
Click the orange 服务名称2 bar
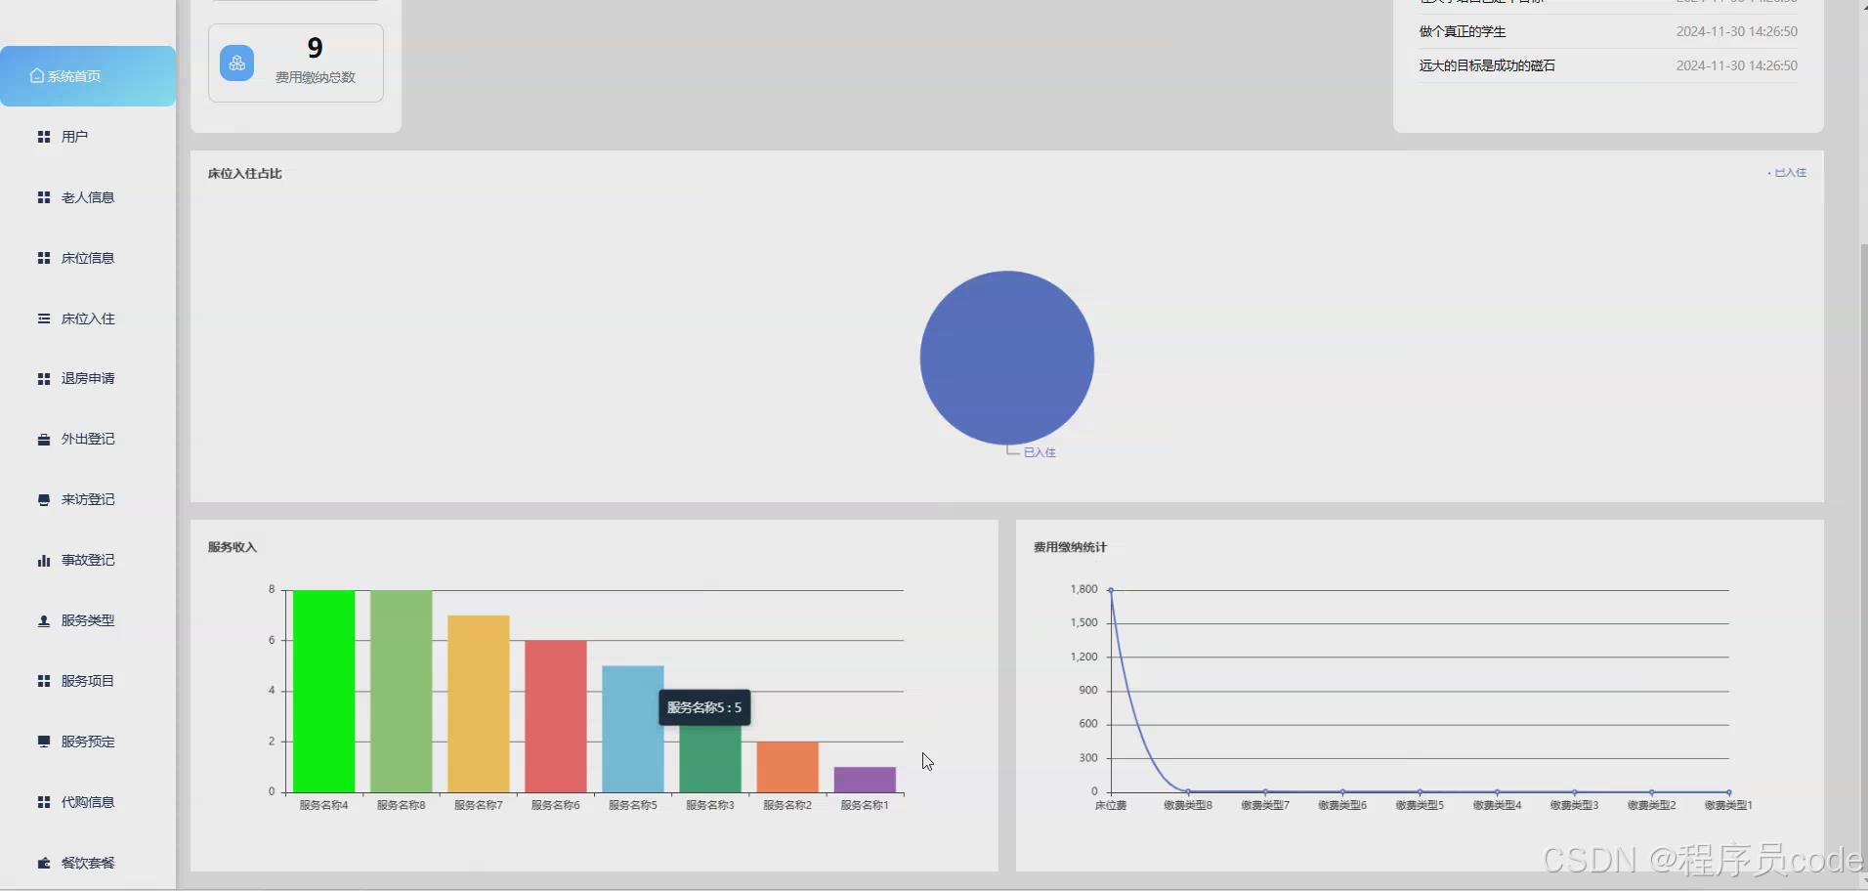click(x=787, y=767)
